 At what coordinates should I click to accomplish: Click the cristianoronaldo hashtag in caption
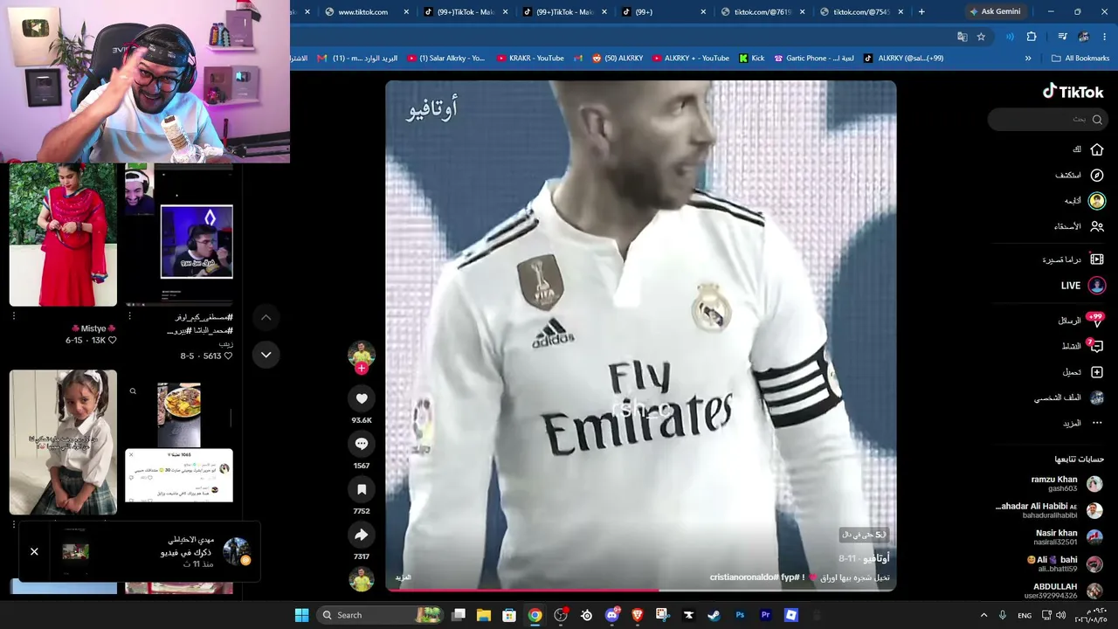744,577
